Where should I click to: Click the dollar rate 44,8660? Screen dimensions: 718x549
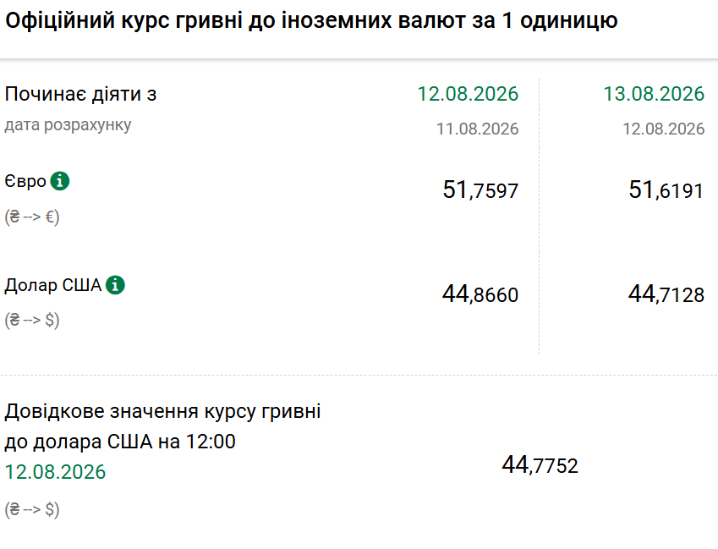tap(480, 294)
